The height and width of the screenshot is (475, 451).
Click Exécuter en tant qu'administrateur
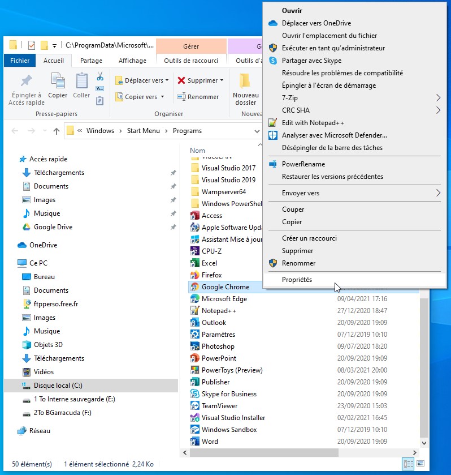pos(333,48)
